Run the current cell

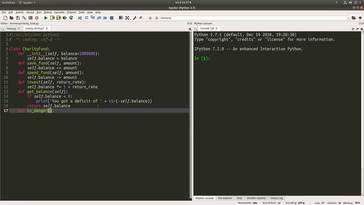(x=52, y=18)
